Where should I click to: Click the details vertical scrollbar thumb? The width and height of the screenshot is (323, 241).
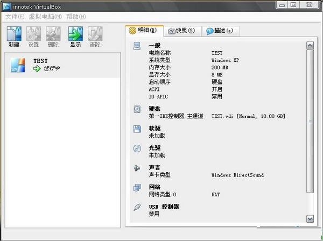pos(310,121)
